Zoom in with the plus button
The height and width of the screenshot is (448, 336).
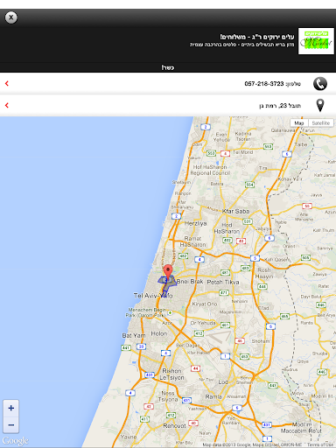[x=11, y=408]
